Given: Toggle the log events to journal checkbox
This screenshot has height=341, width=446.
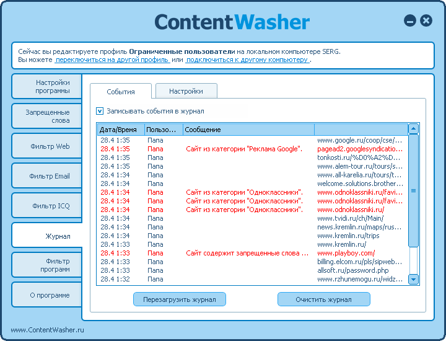Looking at the screenshot, I should coord(100,111).
